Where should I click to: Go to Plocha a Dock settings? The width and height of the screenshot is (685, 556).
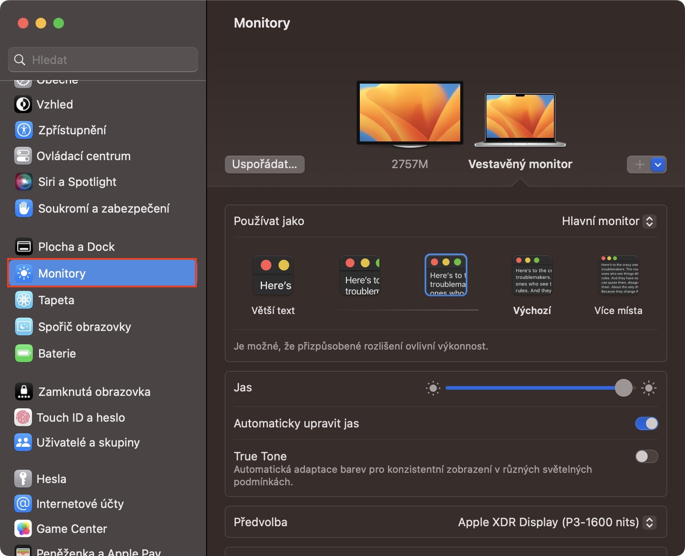click(76, 247)
